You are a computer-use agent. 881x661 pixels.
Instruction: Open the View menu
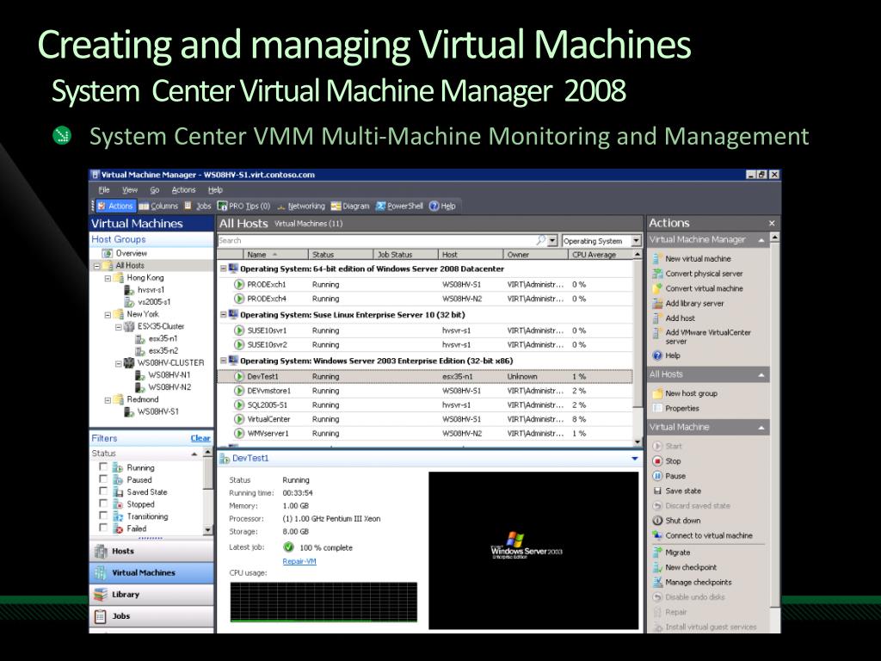point(130,190)
